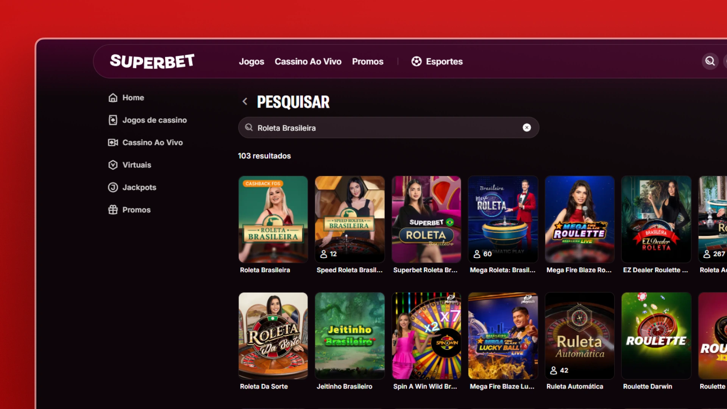The height and width of the screenshot is (409, 727).
Task: Open the Superbet Roleta Brasileiro thumbnail
Action: 426,219
